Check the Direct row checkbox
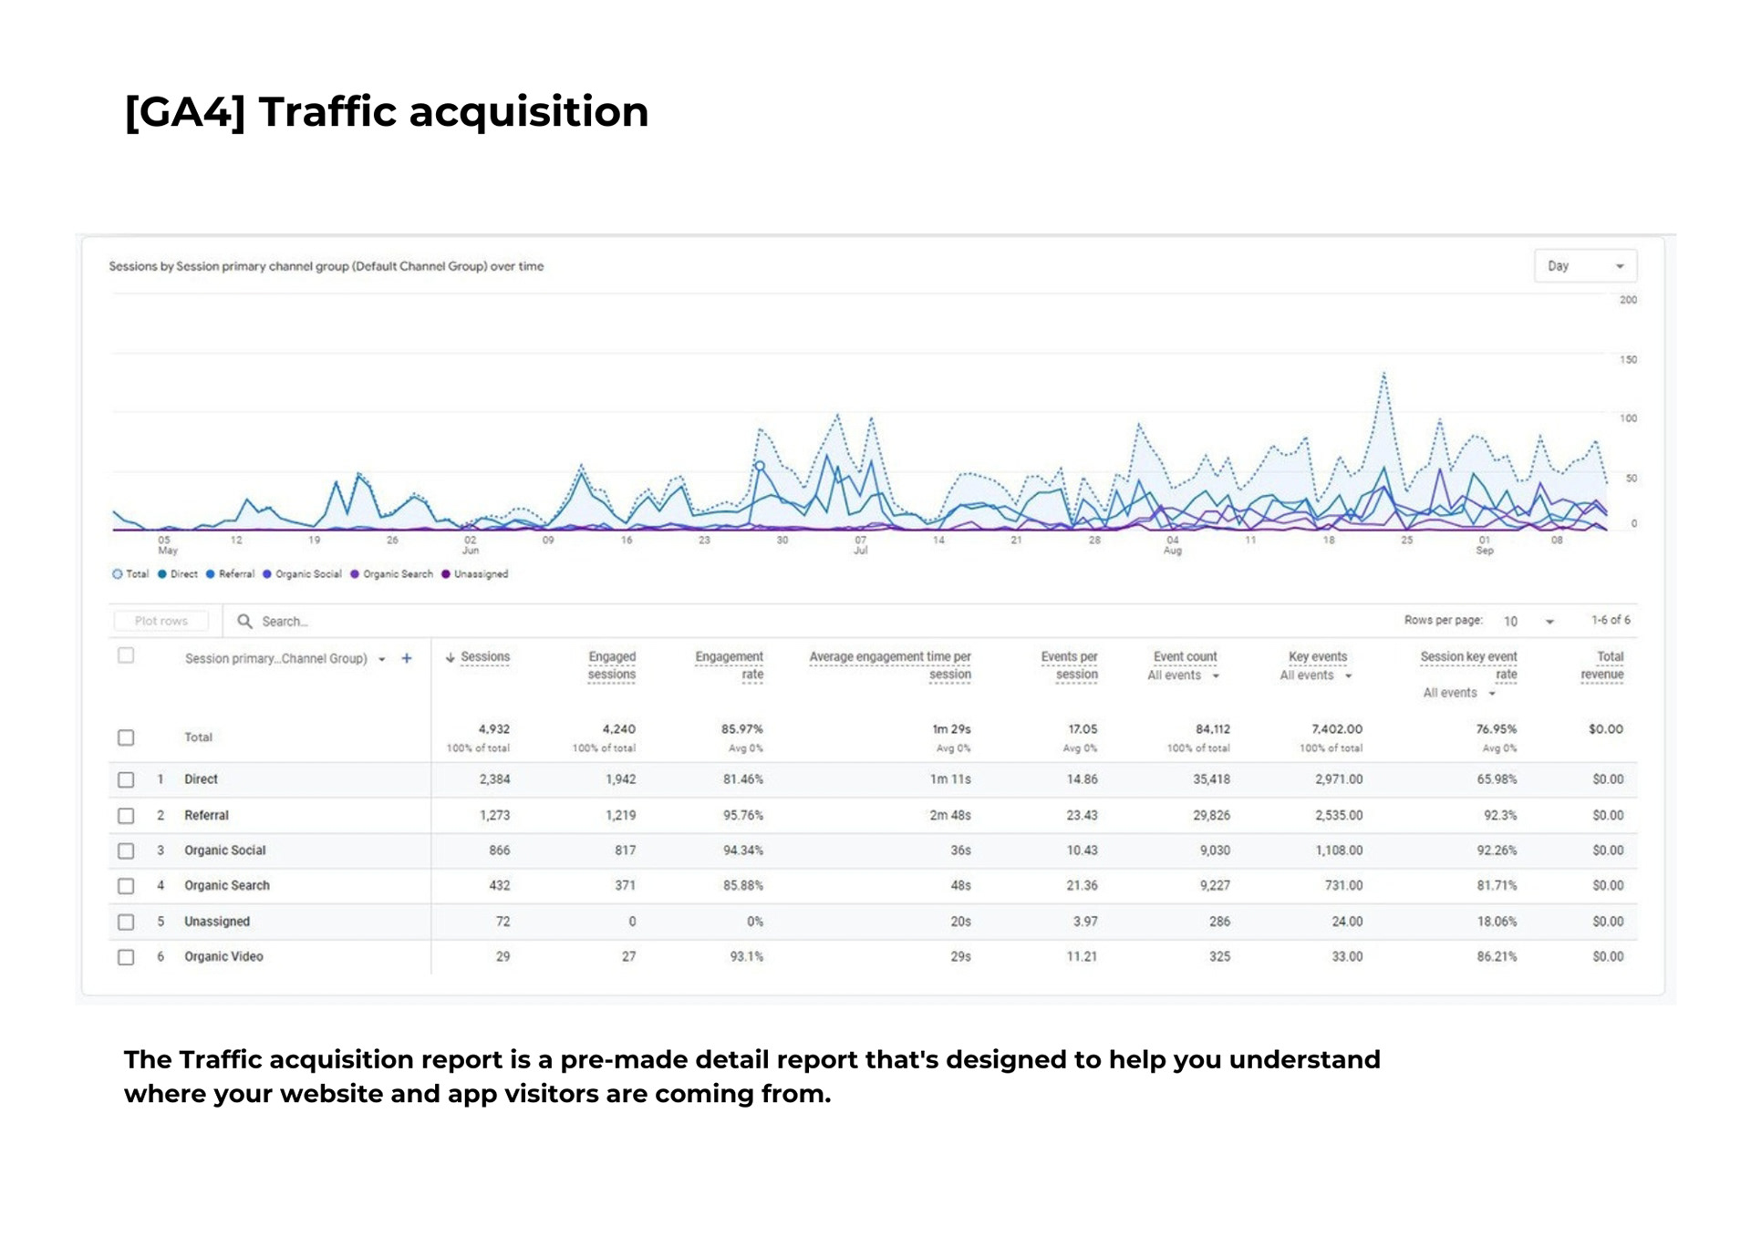 126,779
